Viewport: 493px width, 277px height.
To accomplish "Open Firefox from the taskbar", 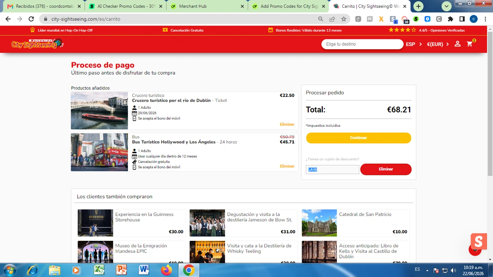I will click(x=166, y=270).
